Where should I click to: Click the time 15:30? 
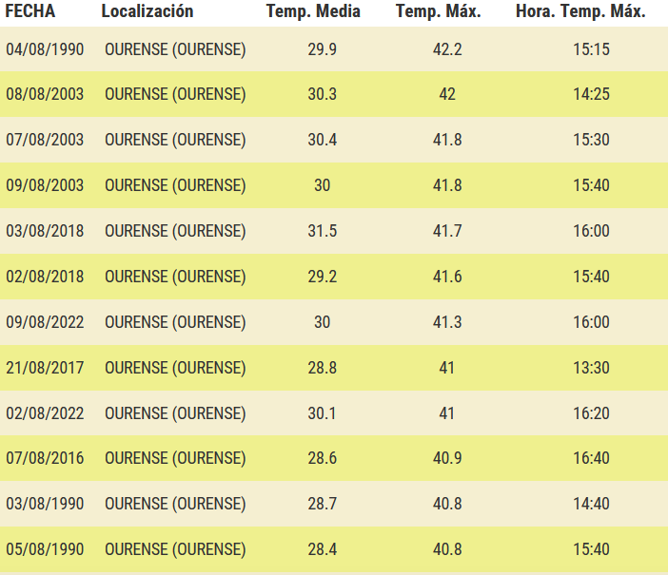591,140
